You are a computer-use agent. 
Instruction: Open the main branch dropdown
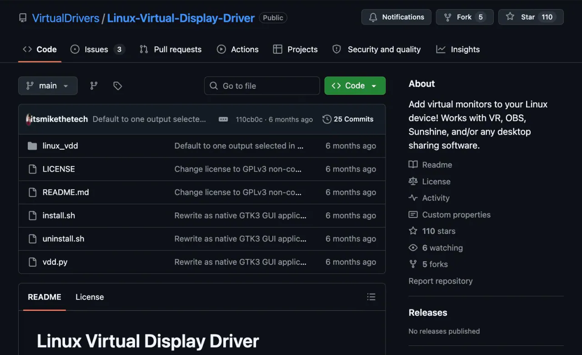point(48,86)
